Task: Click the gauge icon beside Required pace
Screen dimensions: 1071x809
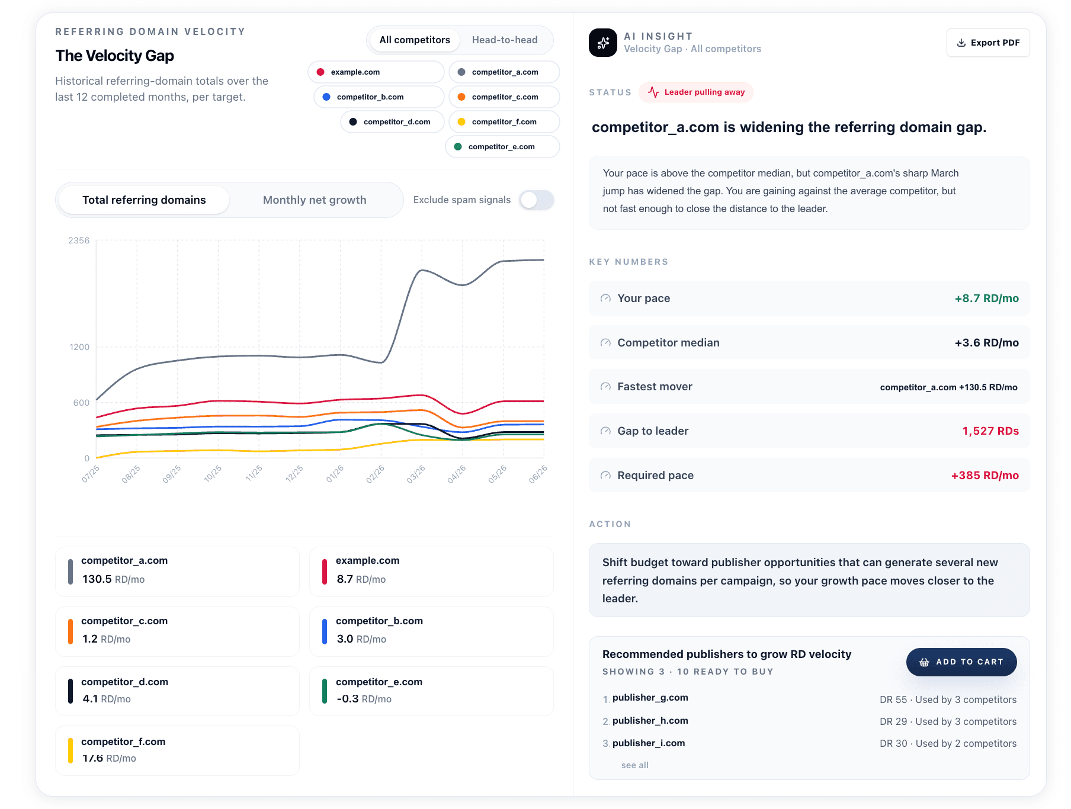Action: 605,476
